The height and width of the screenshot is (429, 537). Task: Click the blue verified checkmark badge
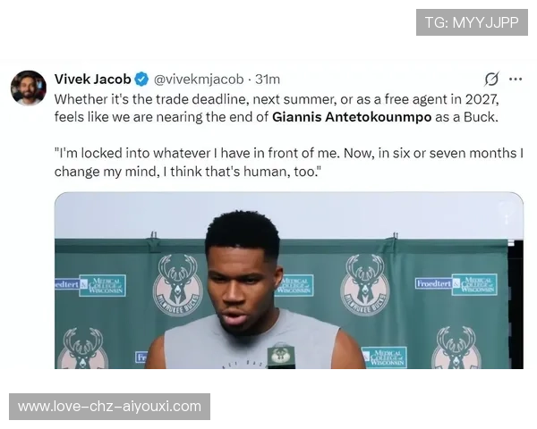pos(141,80)
